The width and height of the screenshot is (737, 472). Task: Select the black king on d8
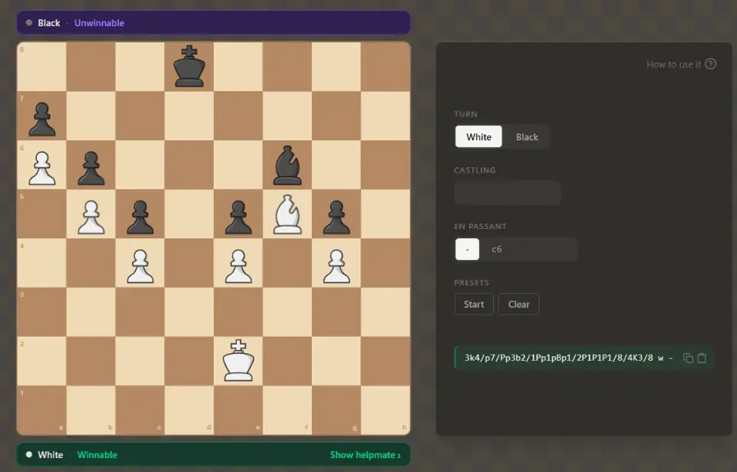pos(189,66)
